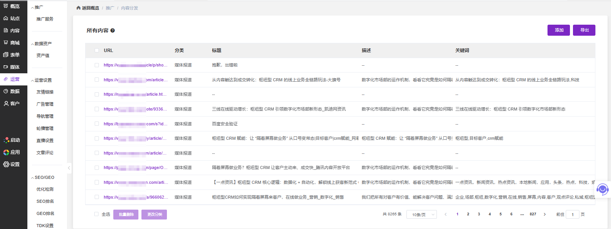Click the page number jump input field
Screen dimensions: 611x229
tap(572, 215)
